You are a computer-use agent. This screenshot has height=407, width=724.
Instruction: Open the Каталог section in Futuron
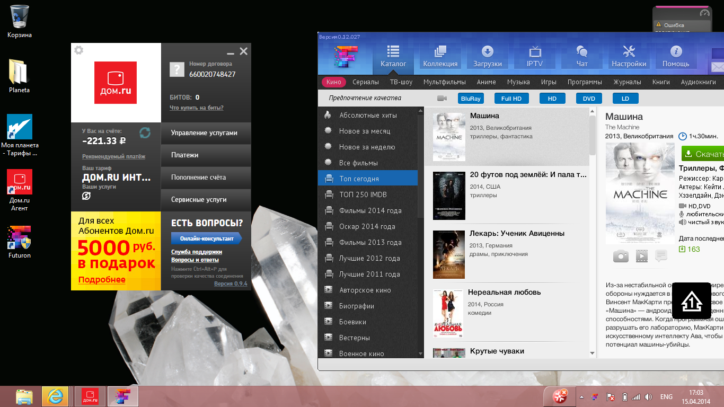[x=393, y=56]
